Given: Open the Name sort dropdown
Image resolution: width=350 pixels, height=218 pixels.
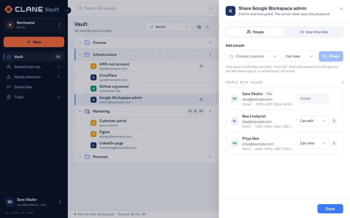Looking at the screenshot, I should point(169,27).
